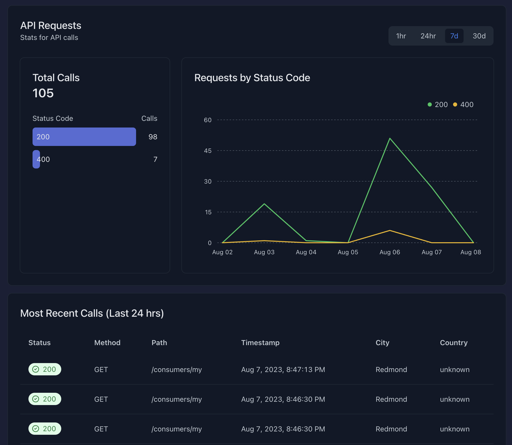Click the 30 y-axis label
This screenshot has width=512, height=445.
pyautogui.click(x=208, y=181)
